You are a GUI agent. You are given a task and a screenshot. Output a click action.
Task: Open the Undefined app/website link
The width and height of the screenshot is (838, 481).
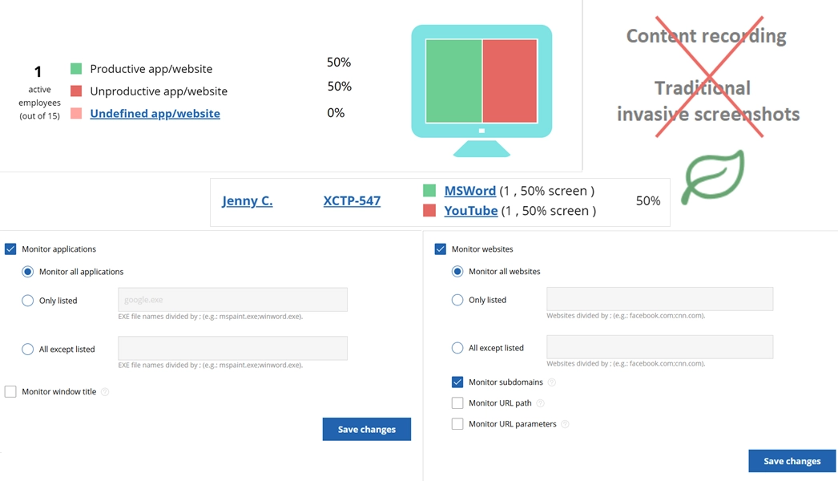(x=155, y=114)
